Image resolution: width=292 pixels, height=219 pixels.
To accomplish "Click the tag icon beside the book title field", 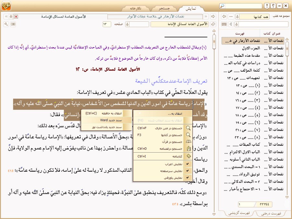I will pyautogui.click(x=213, y=24).
